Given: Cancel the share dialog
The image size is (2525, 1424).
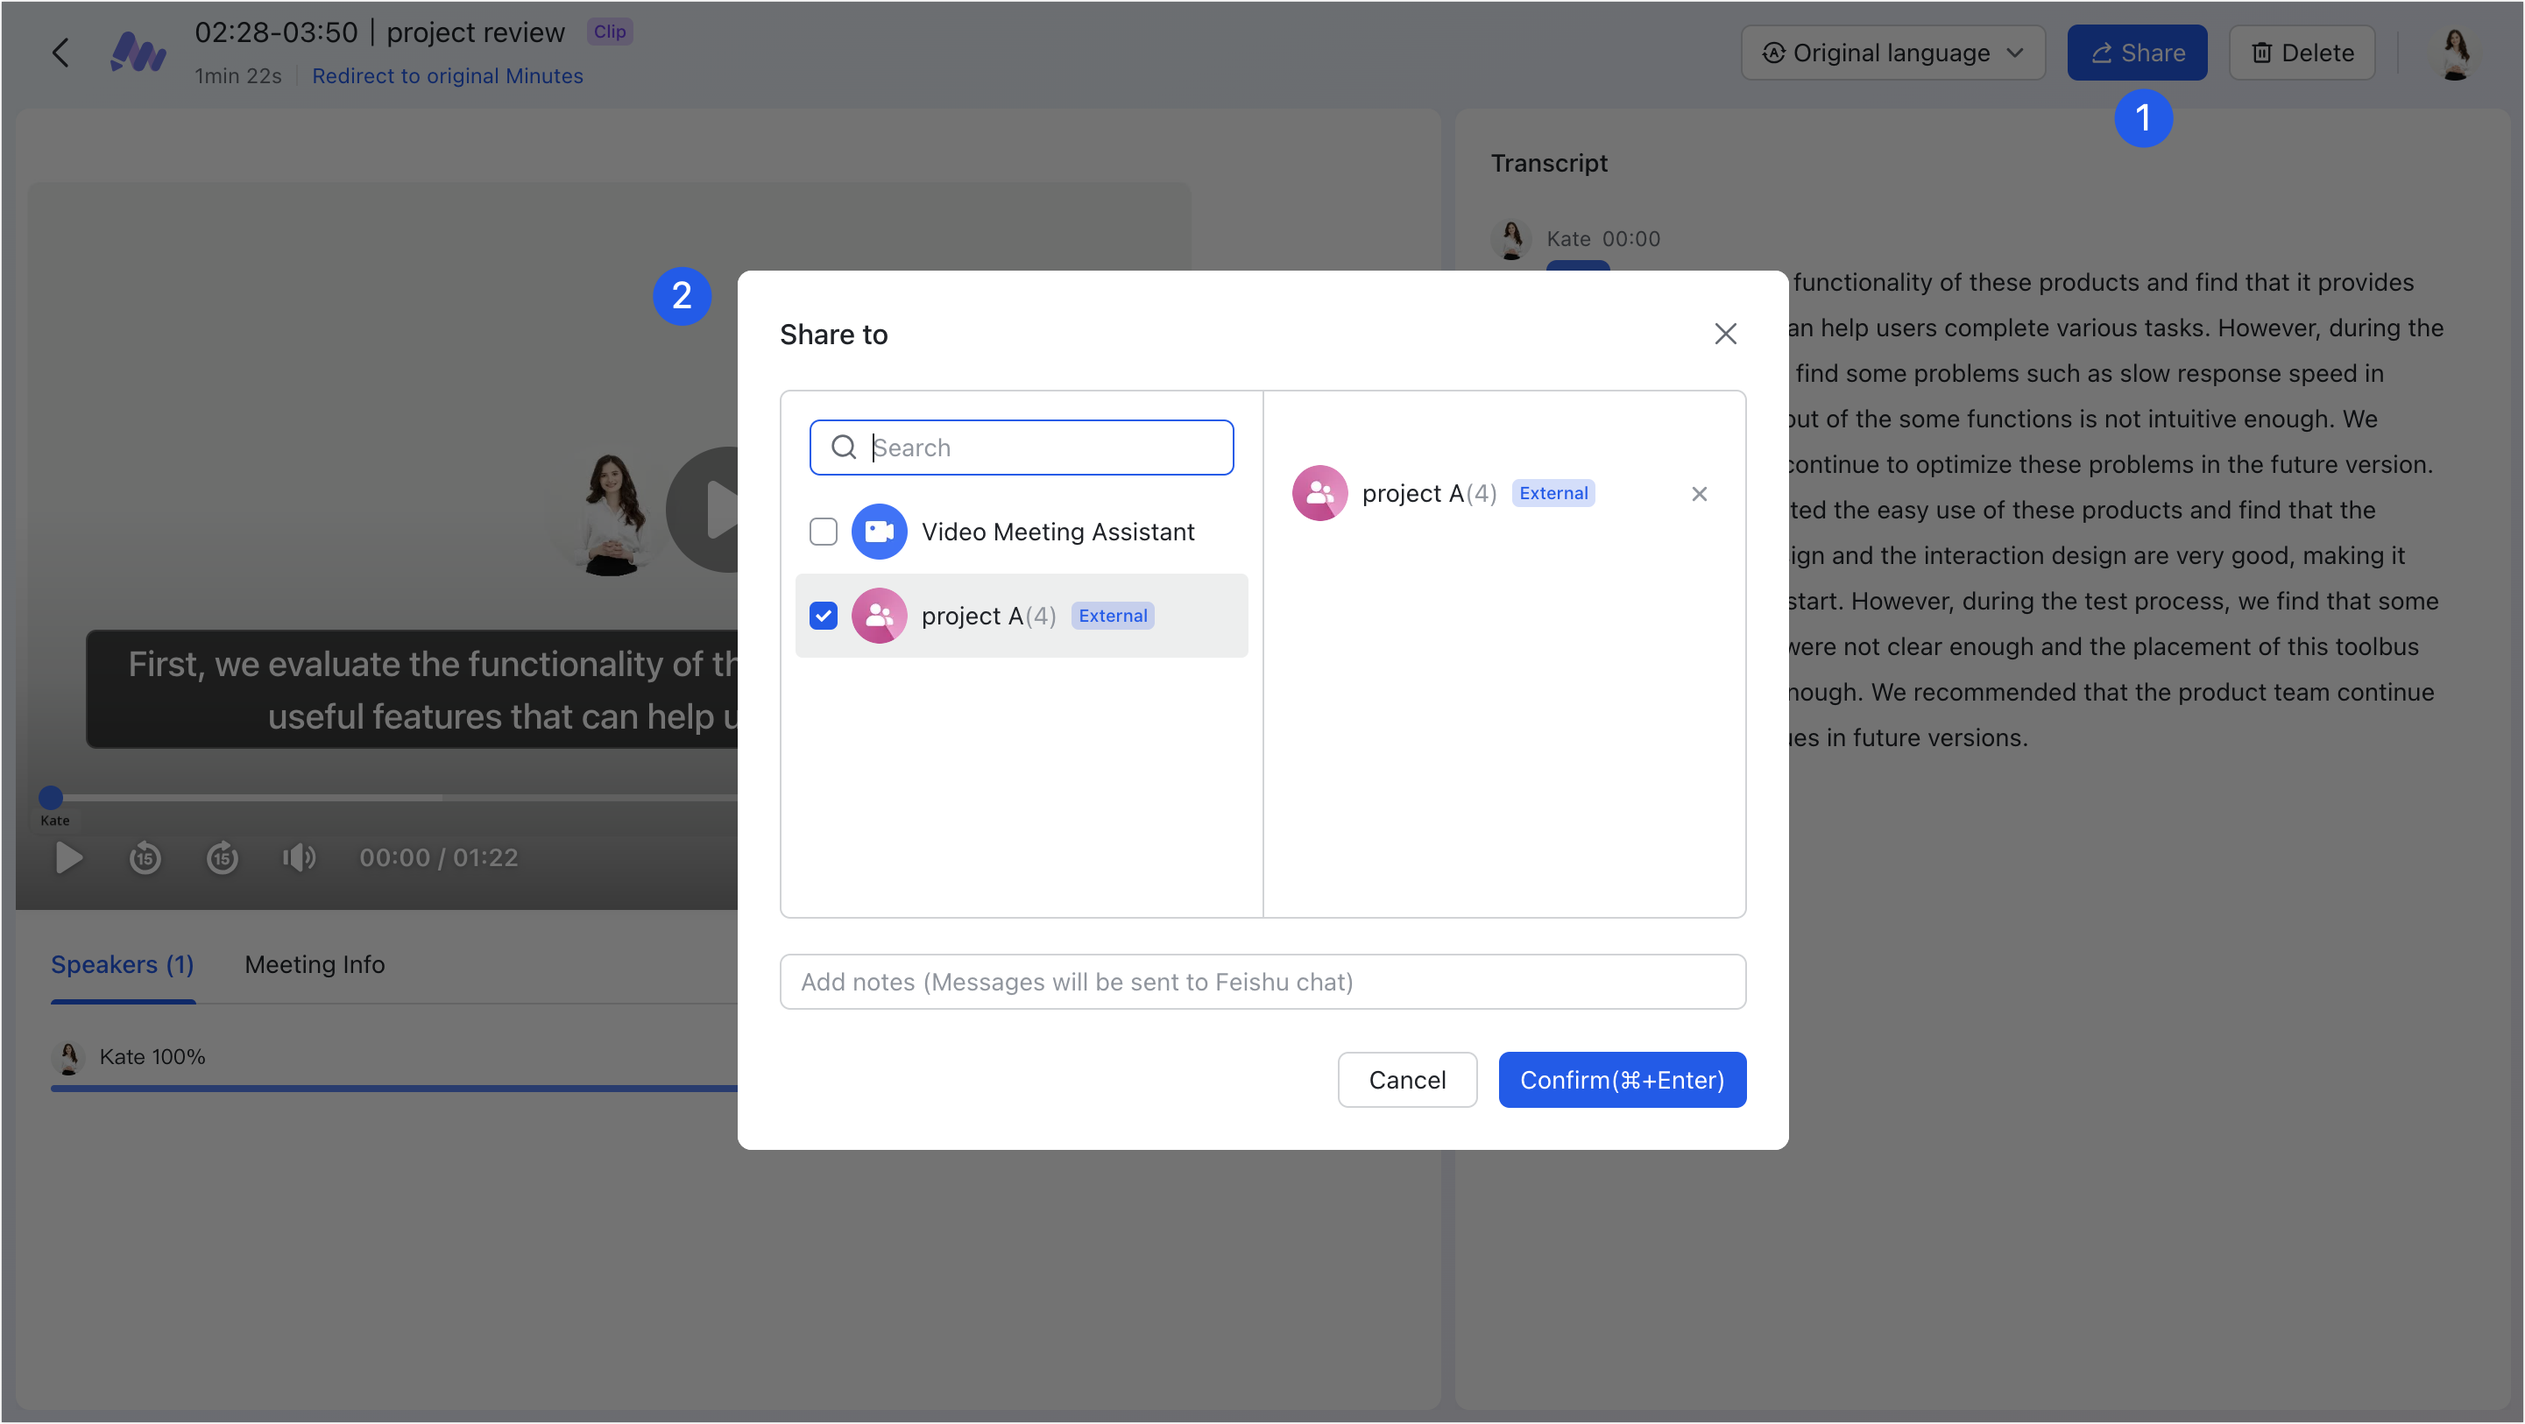Looking at the screenshot, I should (x=1406, y=1080).
